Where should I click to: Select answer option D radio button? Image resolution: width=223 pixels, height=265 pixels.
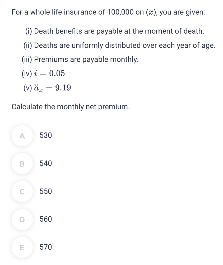click(x=22, y=219)
